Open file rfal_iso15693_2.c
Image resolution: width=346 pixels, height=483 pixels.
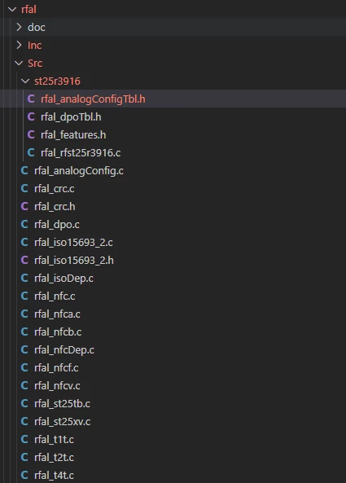(73, 242)
